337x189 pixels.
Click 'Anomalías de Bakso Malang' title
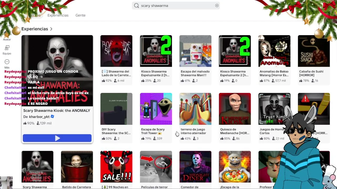[x=274, y=73]
